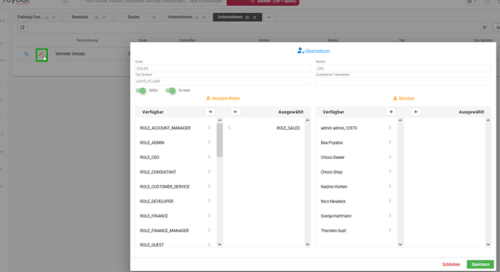Add ROLE_DEVELOPER via its chevron
The image size is (500, 272).
tap(209, 201)
